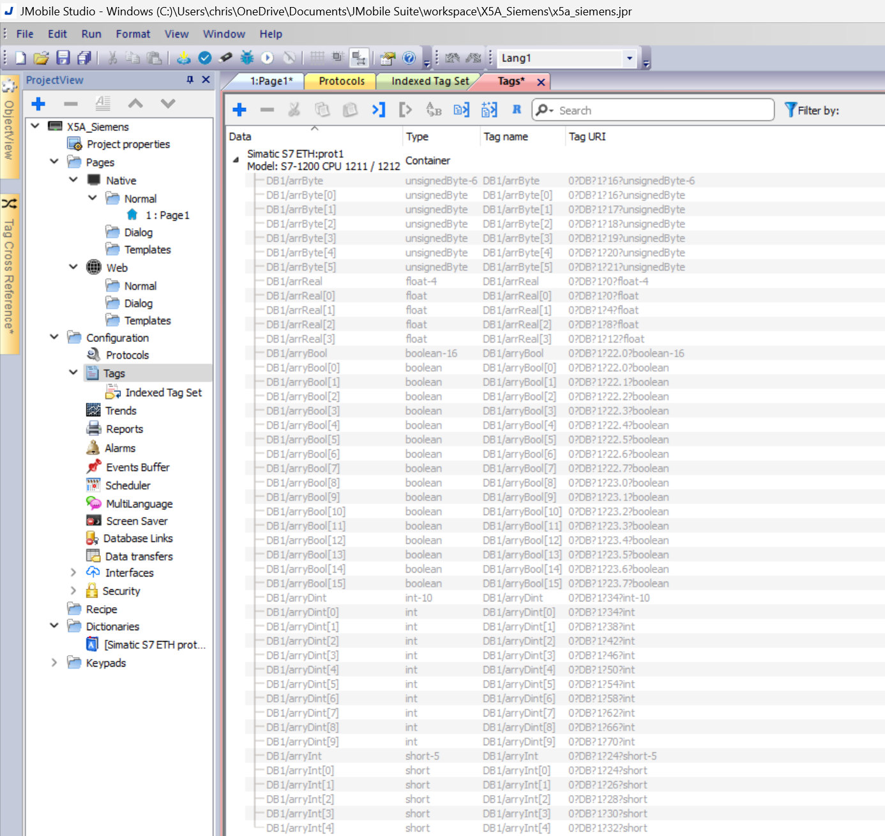Sort by the Data column header

coord(314,136)
